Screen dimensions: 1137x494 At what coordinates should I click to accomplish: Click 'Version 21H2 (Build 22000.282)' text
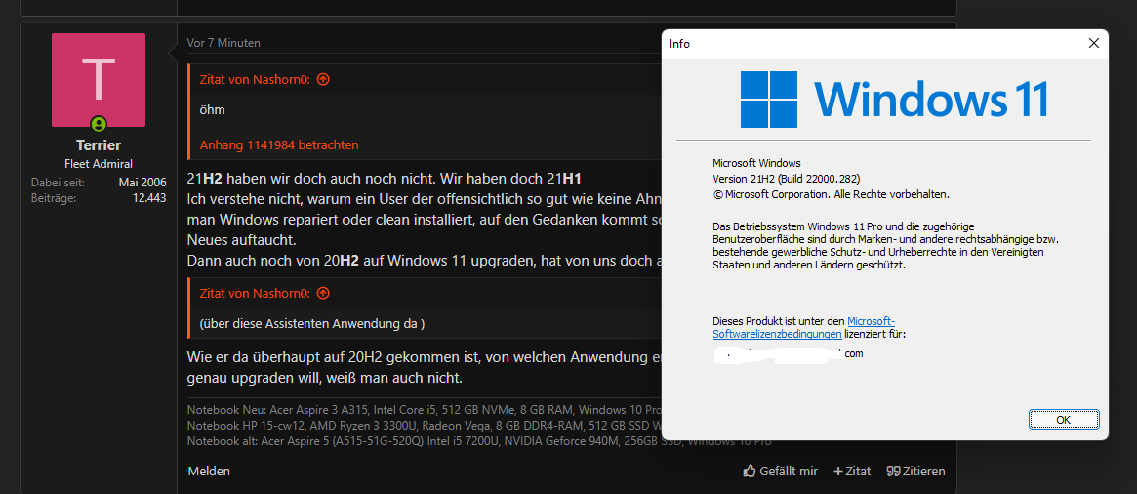point(787,179)
